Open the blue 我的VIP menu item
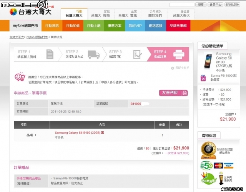246x192 pixels. [x=135, y=26]
